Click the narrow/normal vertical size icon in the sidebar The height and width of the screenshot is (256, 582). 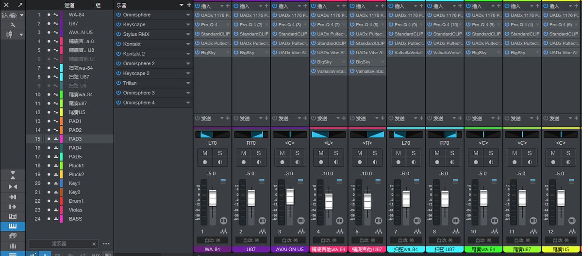pyautogui.click(x=13, y=175)
